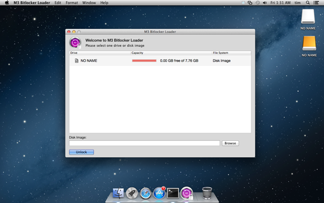Viewport: 324px width, 203px height.
Task: Sort by the File System column header
Action: (x=232, y=53)
